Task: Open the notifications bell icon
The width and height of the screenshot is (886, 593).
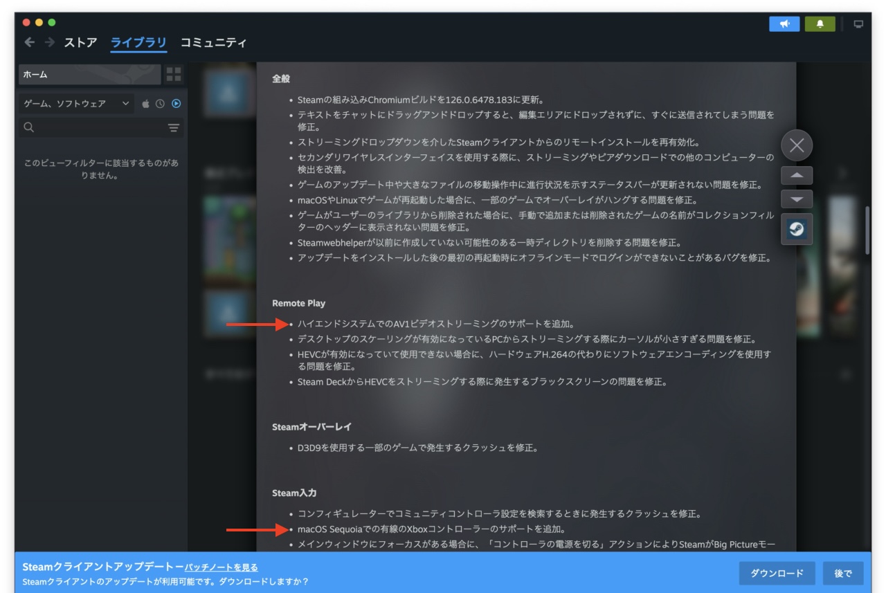Action: 820,24
